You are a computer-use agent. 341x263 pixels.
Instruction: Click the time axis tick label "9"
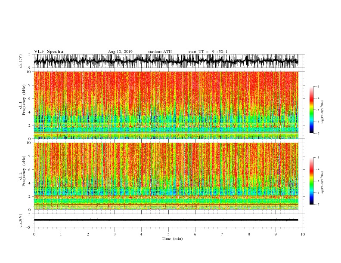pyautogui.click(x=276, y=234)
